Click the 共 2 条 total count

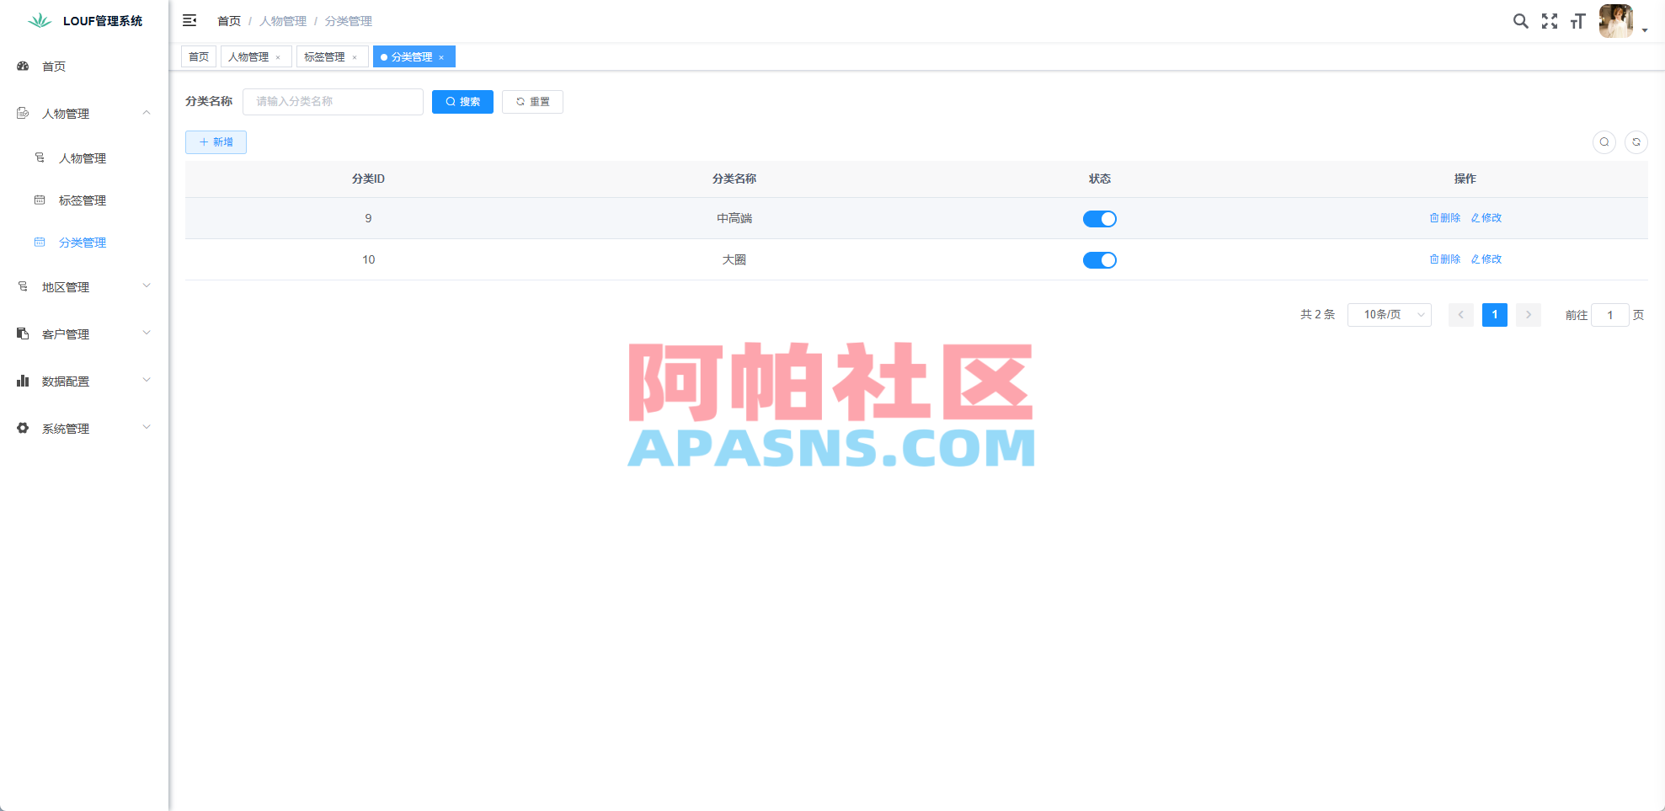point(1317,314)
